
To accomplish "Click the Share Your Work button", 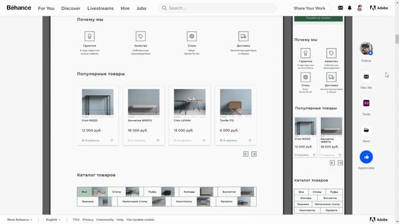I will (x=309, y=8).
